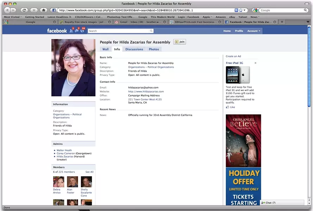
Task: Open the bookmark history dropdown arrow
Action: click(x=244, y=10)
